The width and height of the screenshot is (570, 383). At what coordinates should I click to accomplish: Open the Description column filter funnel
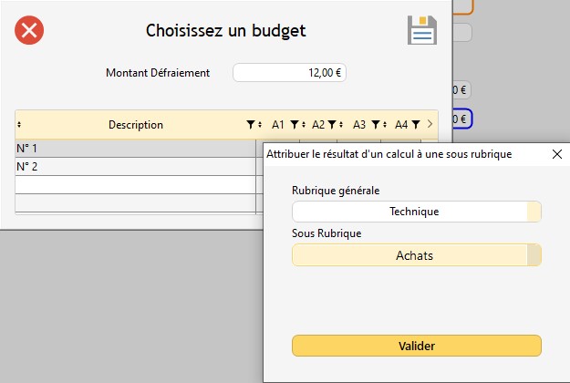(252, 125)
